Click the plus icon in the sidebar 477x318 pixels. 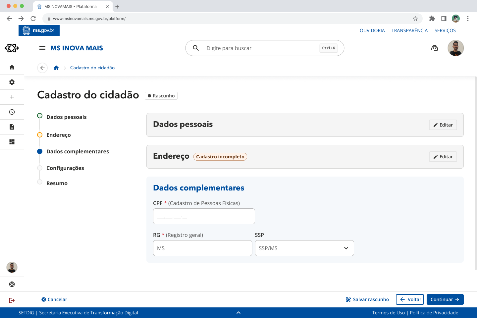pyautogui.click(x=12, y=97)
